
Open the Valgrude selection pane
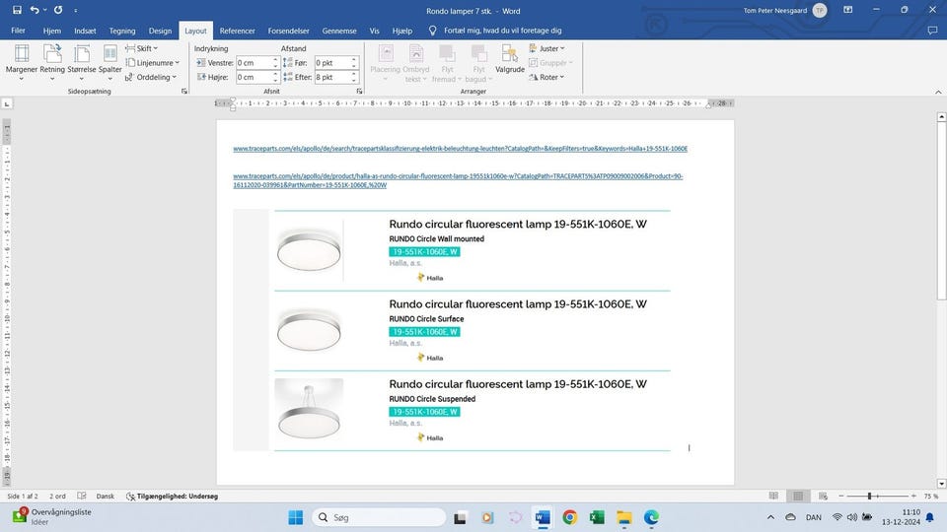tap(510, 59)
